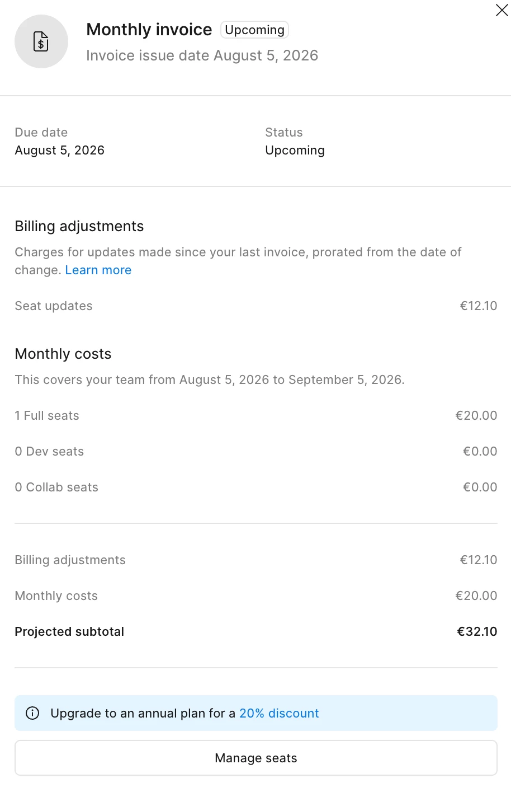Click the invoice dollar document icon

pos(41,41)
